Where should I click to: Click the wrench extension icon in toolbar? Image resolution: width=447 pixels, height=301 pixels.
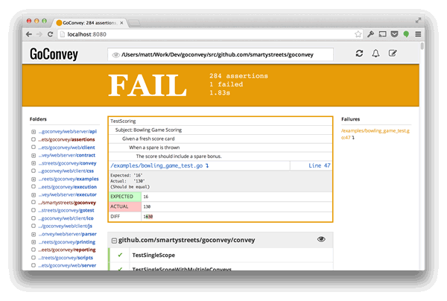[370, 34]
